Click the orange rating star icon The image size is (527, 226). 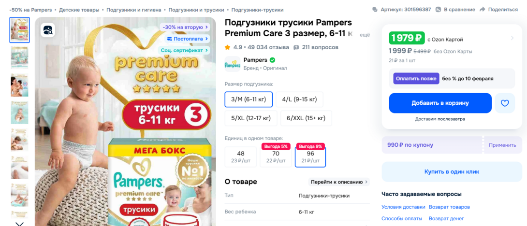(x=228, y=47)
